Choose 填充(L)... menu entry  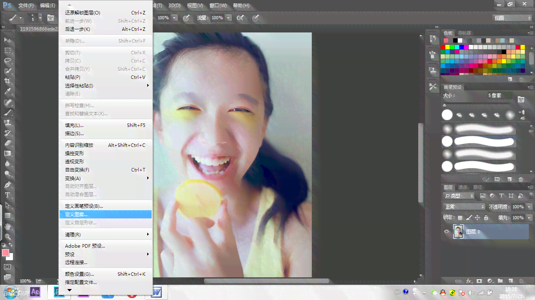point(105,125)
